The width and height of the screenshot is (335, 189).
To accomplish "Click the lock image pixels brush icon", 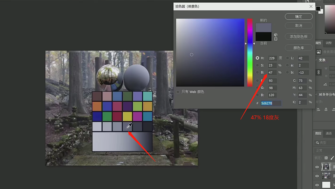I will 332,158.
